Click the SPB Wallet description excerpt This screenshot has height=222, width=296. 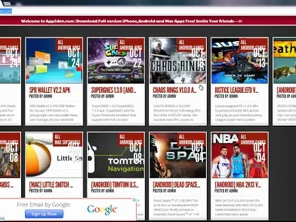click(53, 113)
